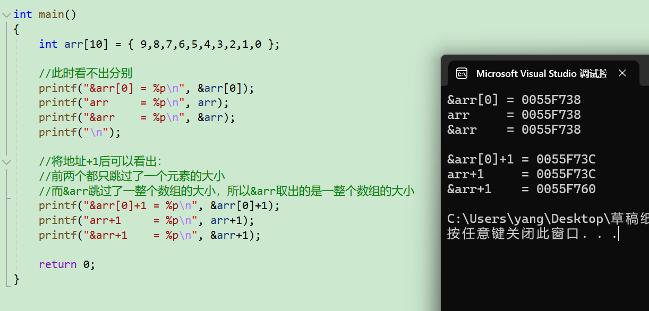Click console output line arr = 0055F738
649x311 pixels.
pyautogui.click(x=514, y=115)
